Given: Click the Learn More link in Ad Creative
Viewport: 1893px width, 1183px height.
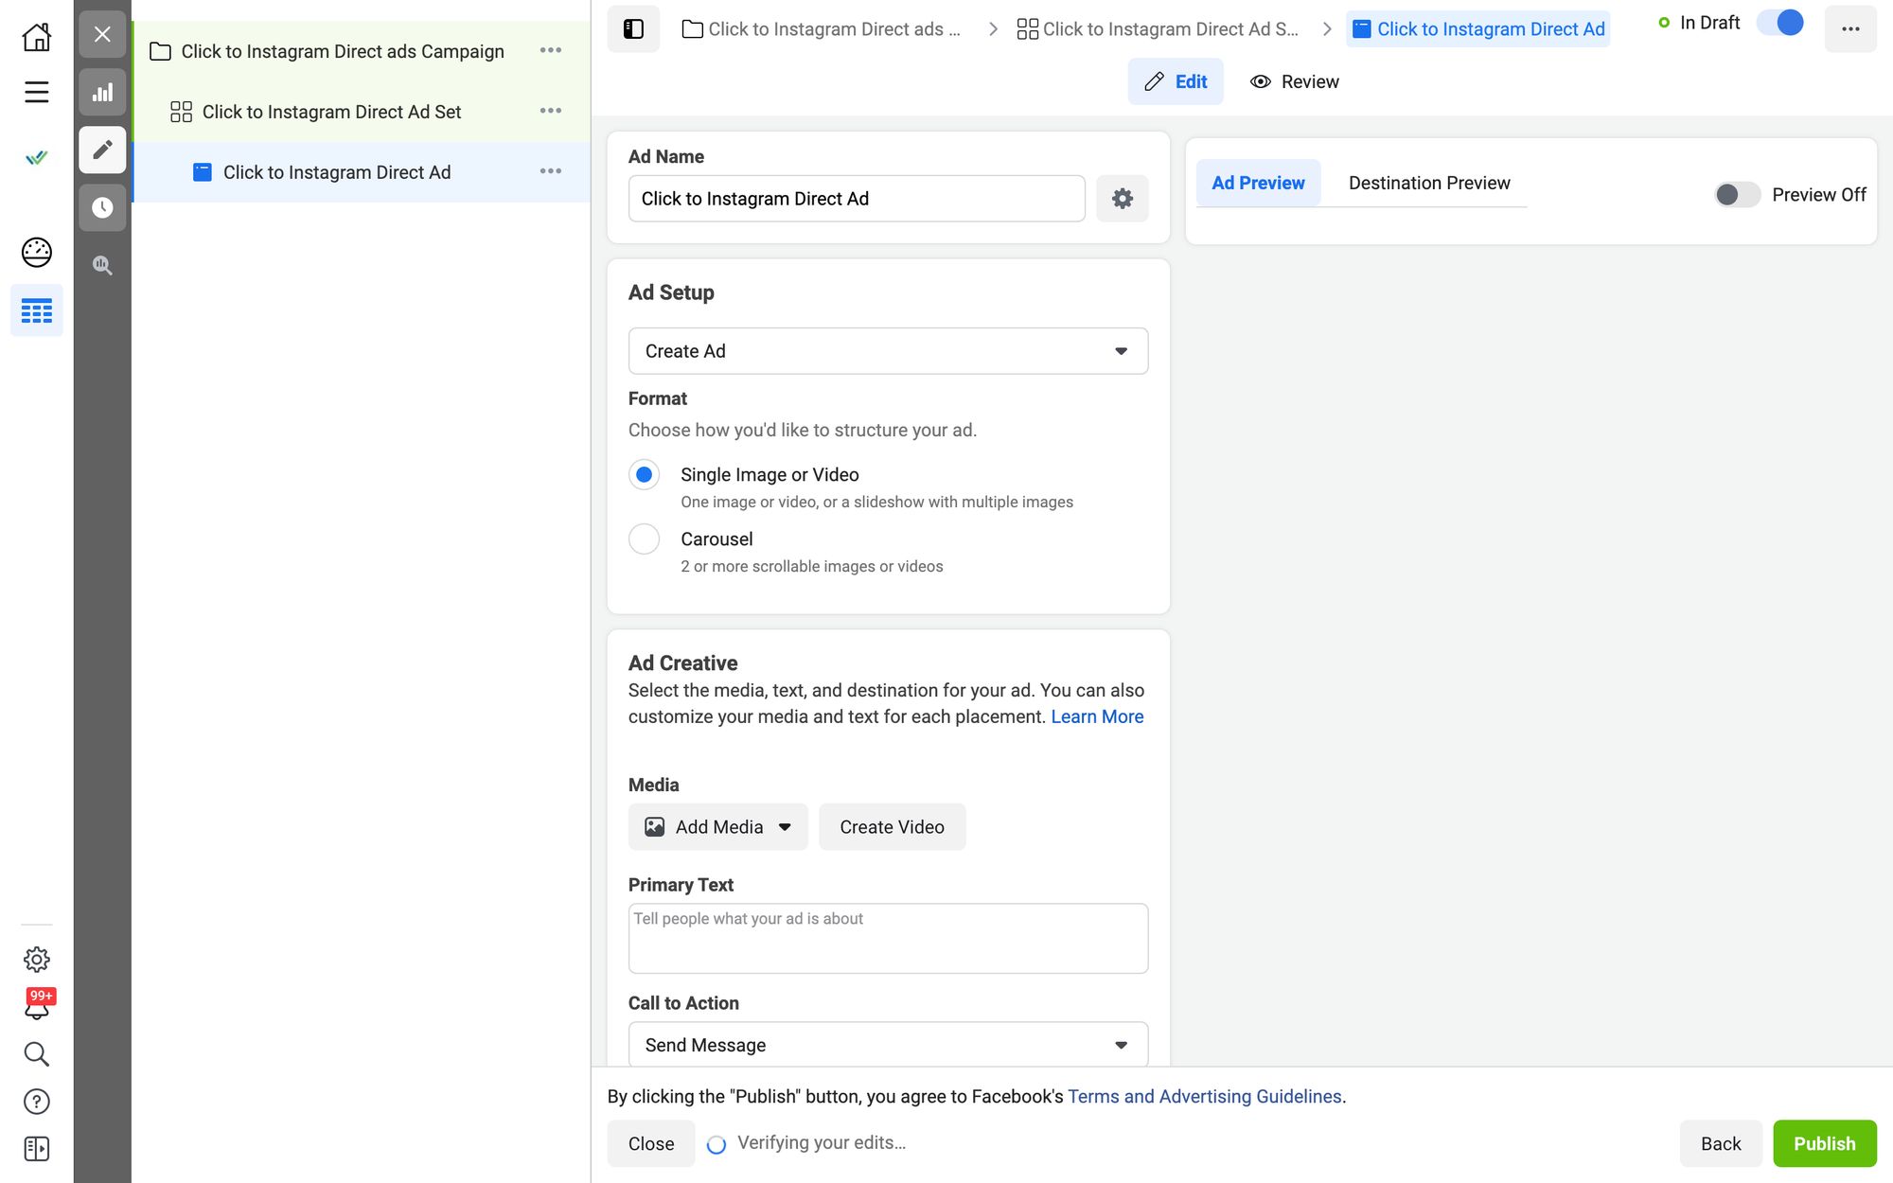Looking at the screenshot, I should [1096, 716].
